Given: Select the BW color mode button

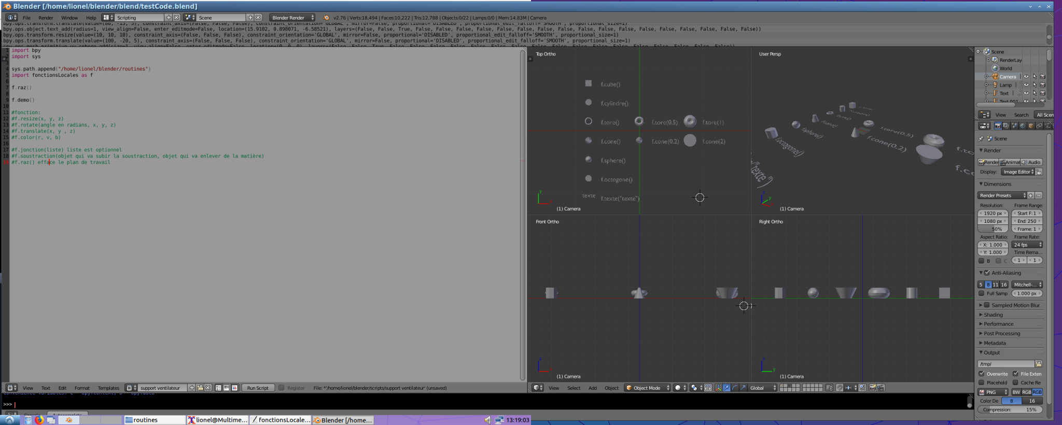Looking at the screenshot, I should [x=1016, y=392].
